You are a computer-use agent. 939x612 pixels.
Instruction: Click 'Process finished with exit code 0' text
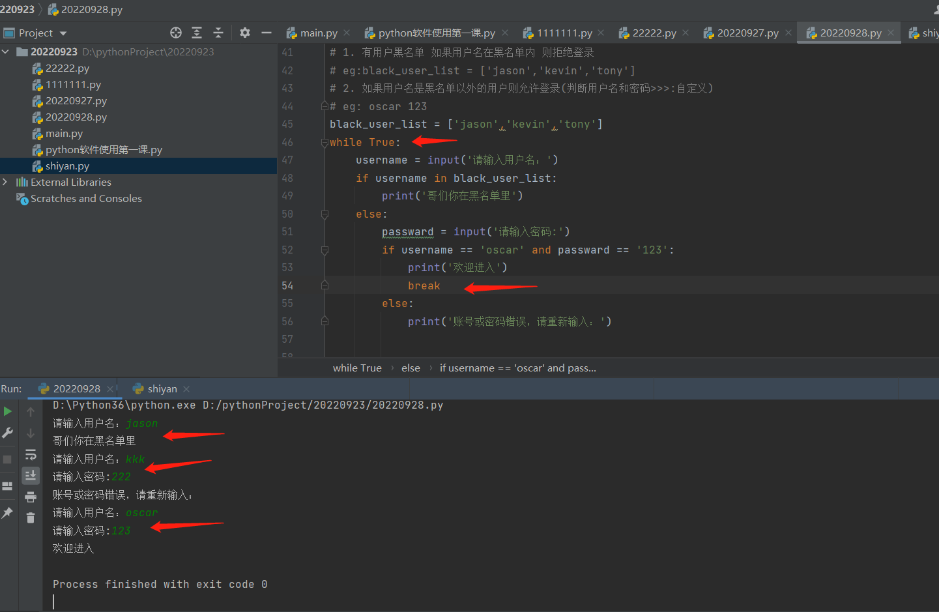pyautogui.click(x=160, y=584)
